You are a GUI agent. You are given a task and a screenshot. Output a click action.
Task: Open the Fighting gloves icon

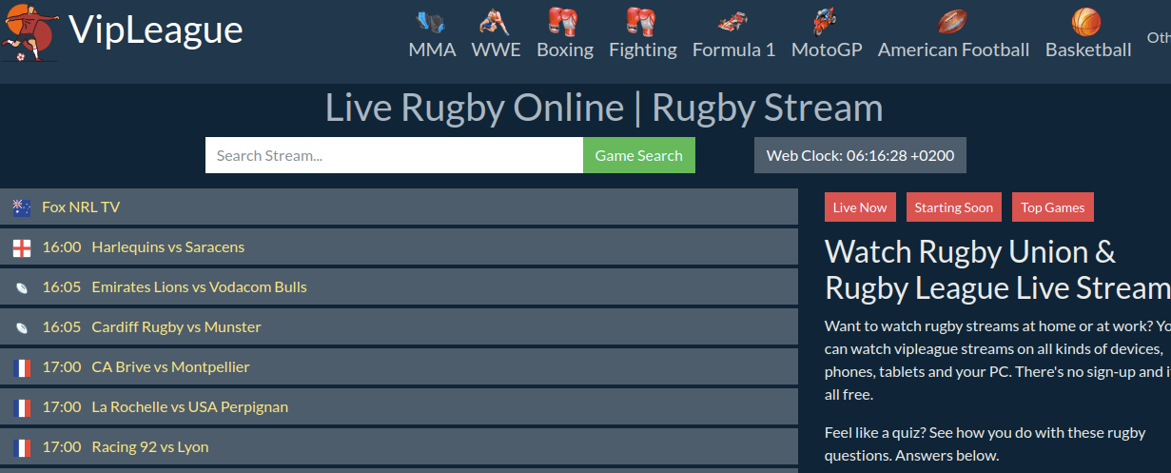[642, 21]
